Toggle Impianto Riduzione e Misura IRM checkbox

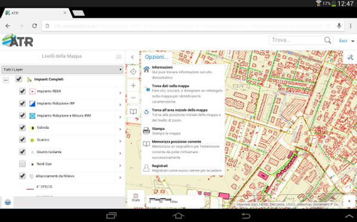tap(22, 115)
